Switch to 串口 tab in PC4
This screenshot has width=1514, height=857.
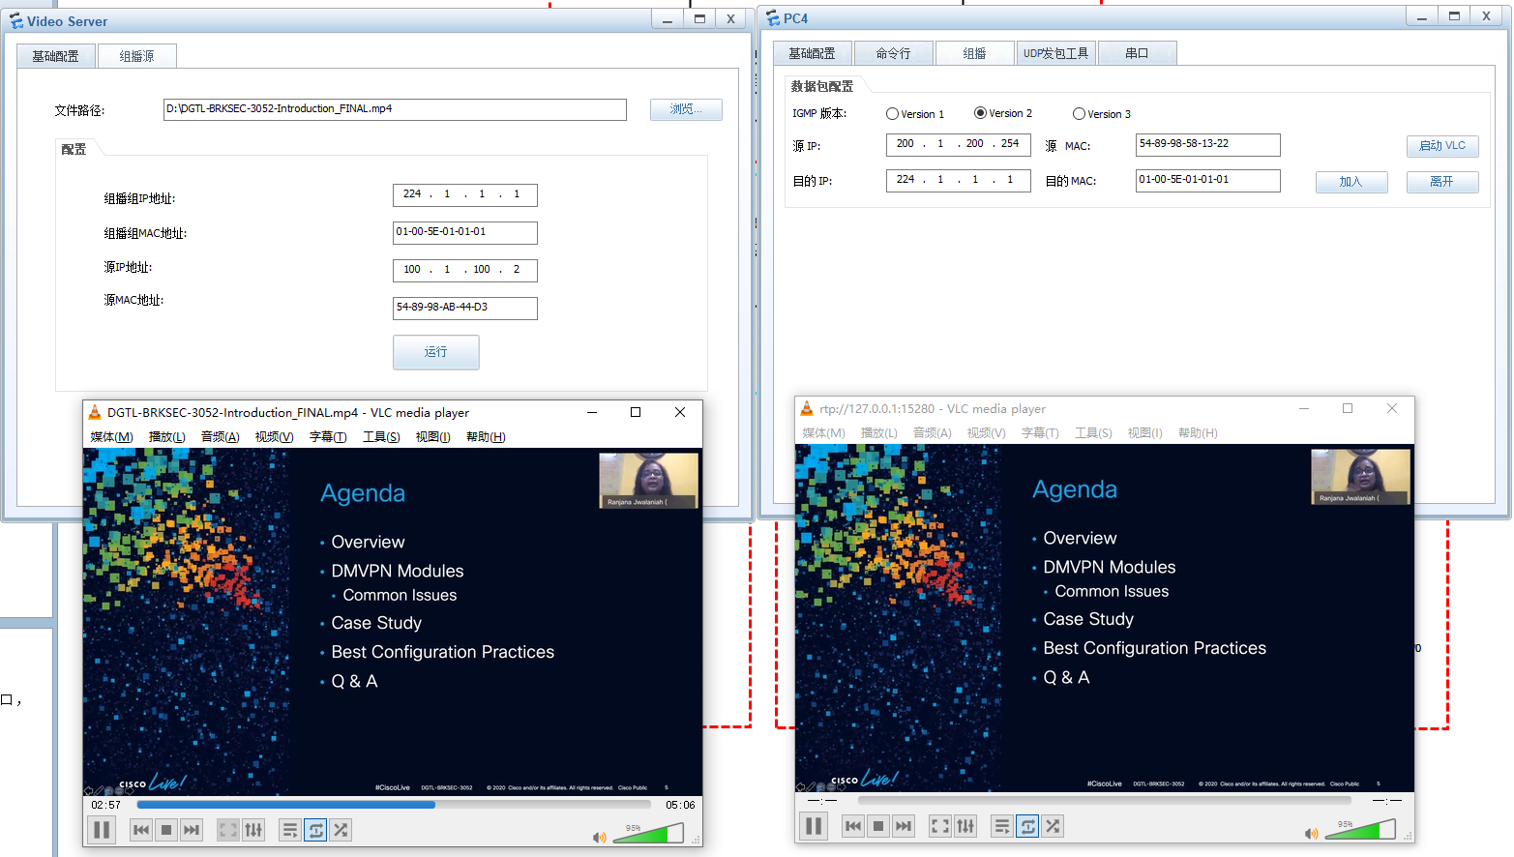pos(1137,53)
